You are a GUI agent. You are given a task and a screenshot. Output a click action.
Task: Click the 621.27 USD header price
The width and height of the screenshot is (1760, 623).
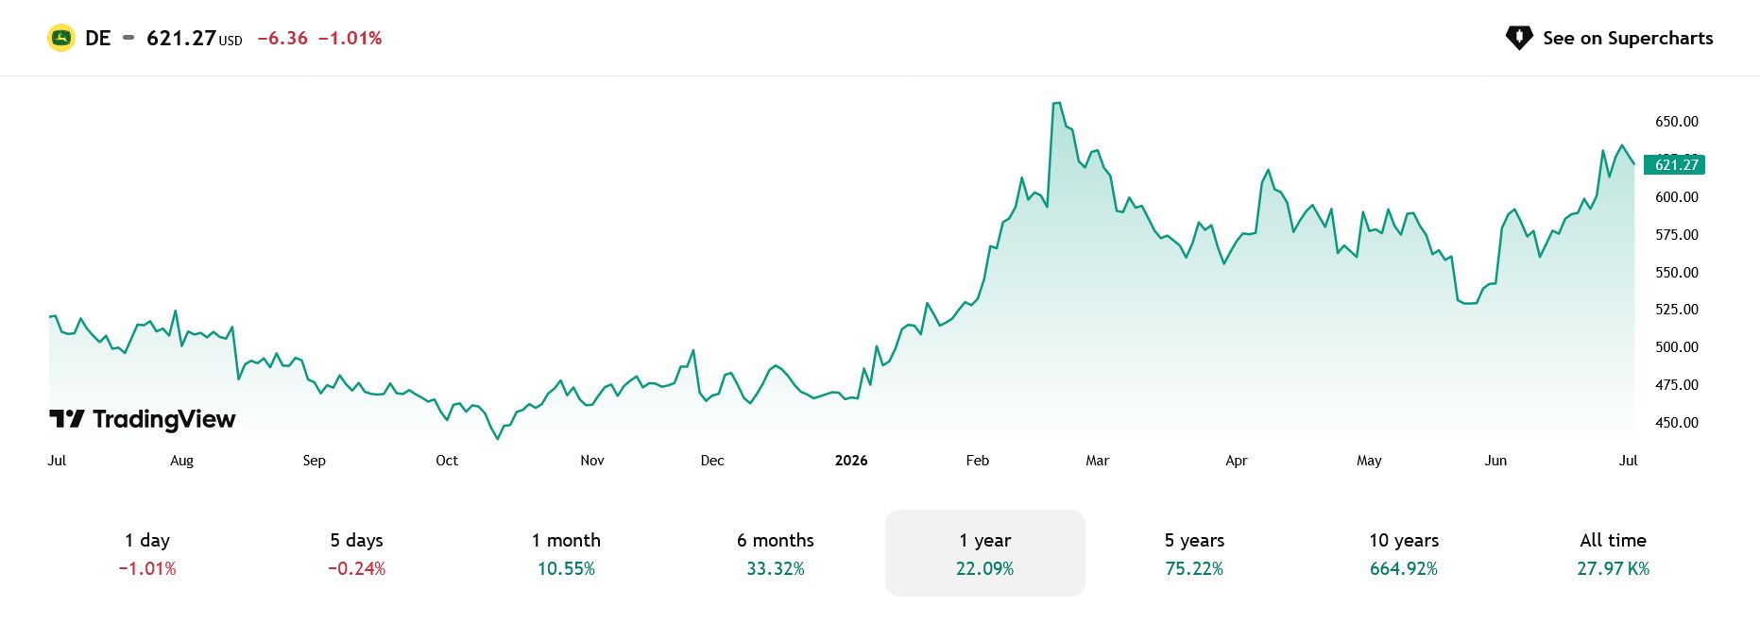click(195, 38)
